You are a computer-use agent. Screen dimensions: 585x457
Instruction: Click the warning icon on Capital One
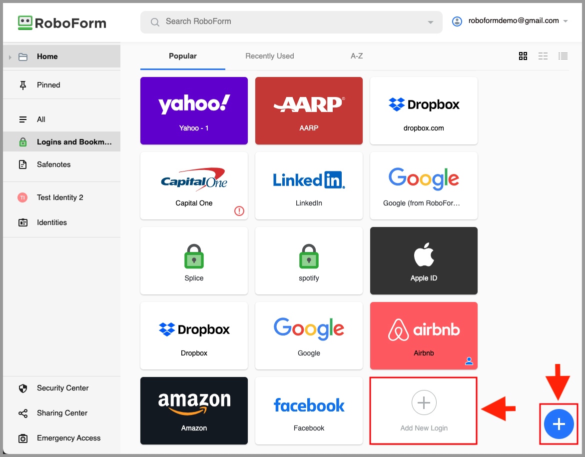click(x=239, y=211)
